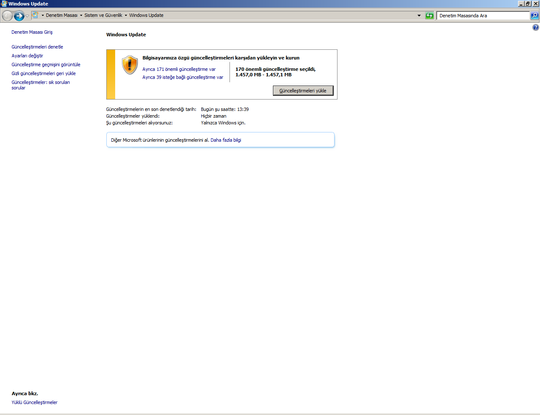Click the Windows Update title bar icon
This screenshot has height=415, width=540.
pyautogui.click(x=4, y=4)
